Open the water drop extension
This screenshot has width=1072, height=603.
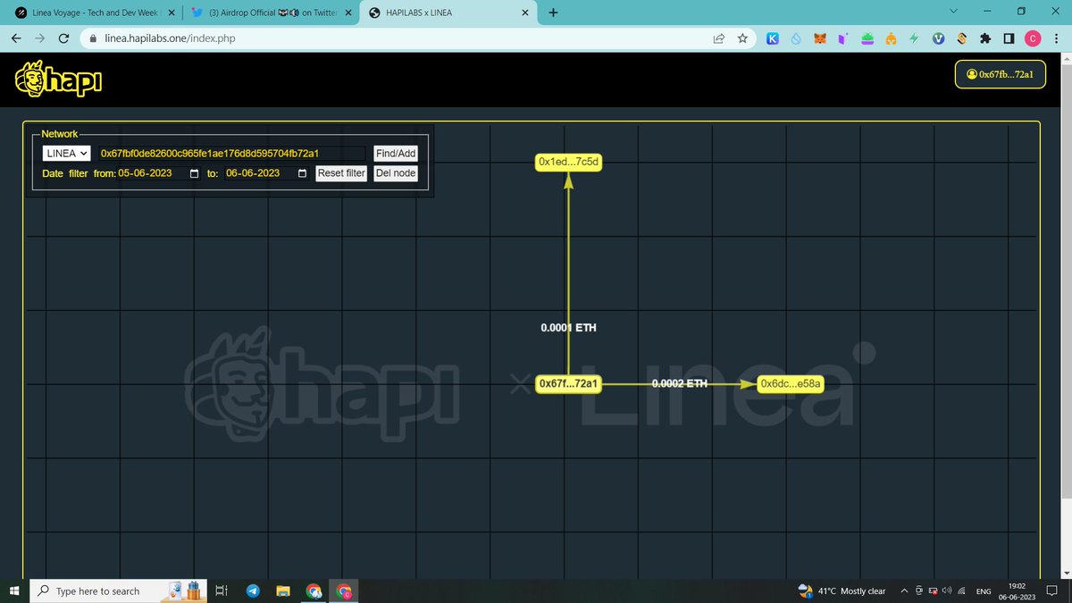796,38
